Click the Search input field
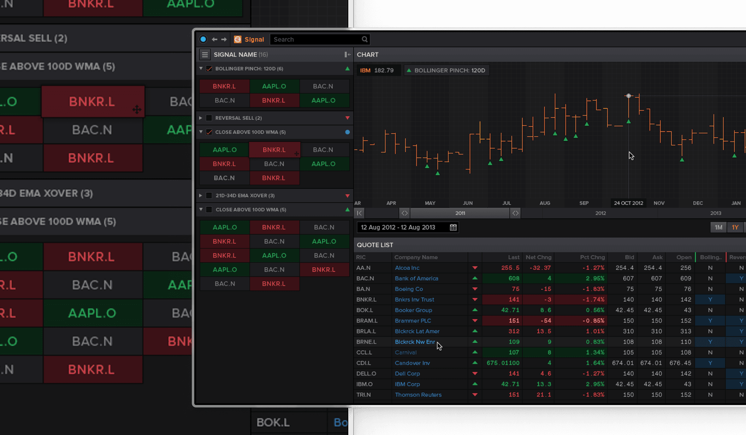 coord(316,39)
